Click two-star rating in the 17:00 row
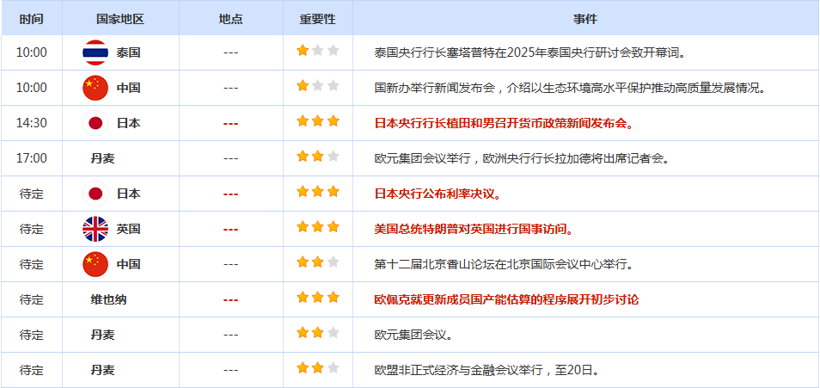 (318, 157)
